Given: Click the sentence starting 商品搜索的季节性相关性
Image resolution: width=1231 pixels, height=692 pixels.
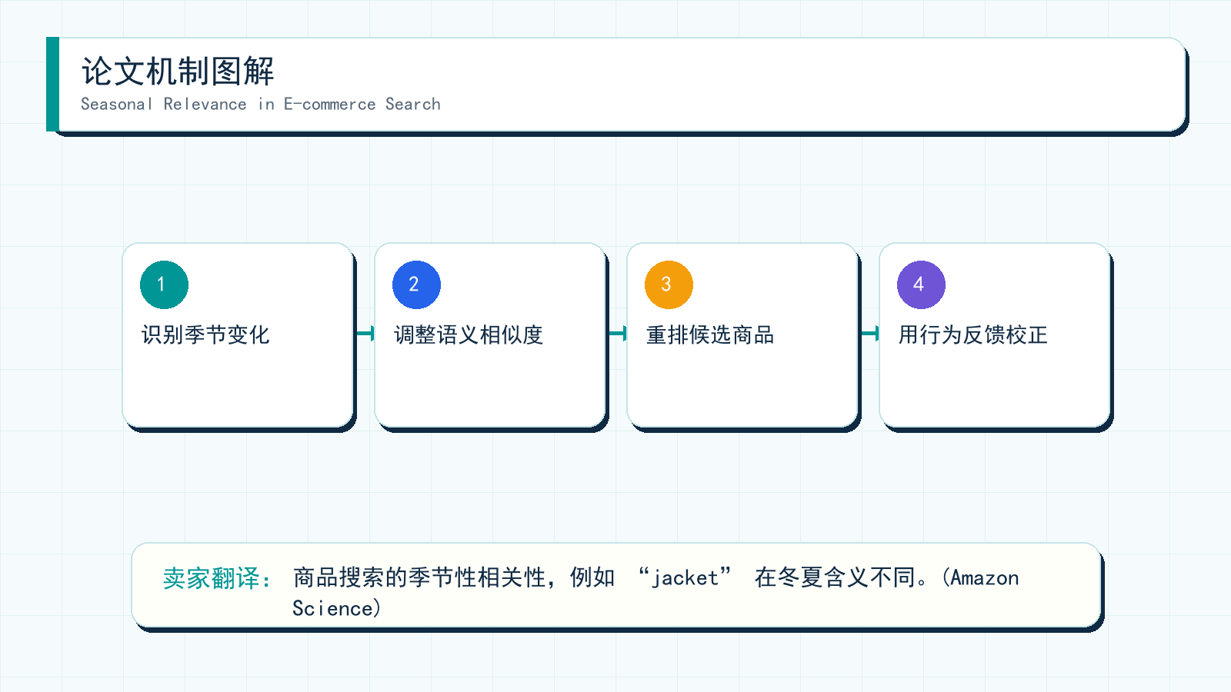Looking at the screenshot, I should tap(656, 592).
